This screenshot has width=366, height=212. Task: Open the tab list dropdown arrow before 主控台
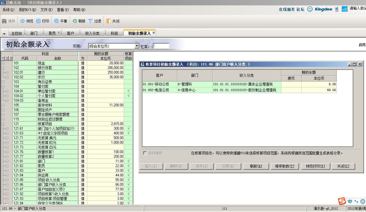[x=4, y=34]
